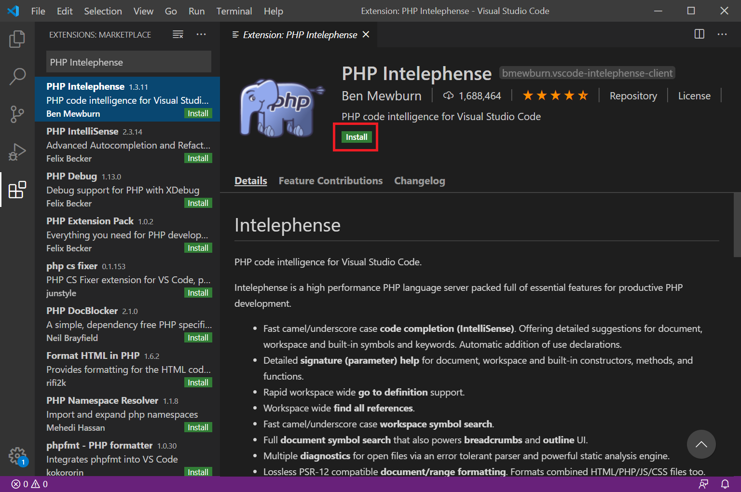
Task: Open the Edit menu
Action: 65,11
